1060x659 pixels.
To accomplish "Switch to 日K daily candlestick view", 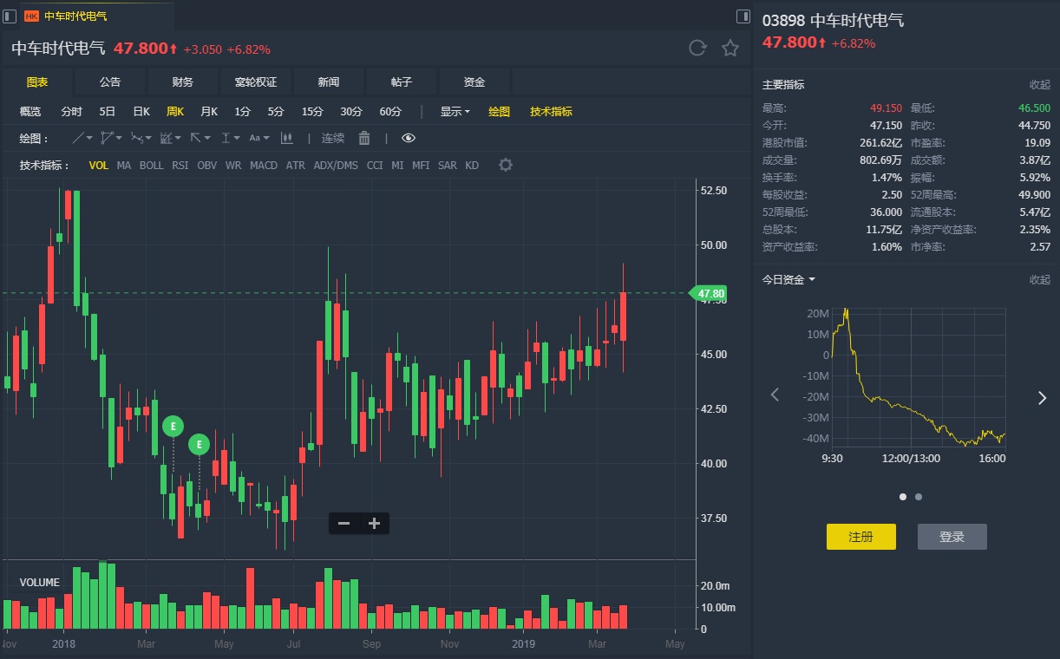I will tap(141, 112).
